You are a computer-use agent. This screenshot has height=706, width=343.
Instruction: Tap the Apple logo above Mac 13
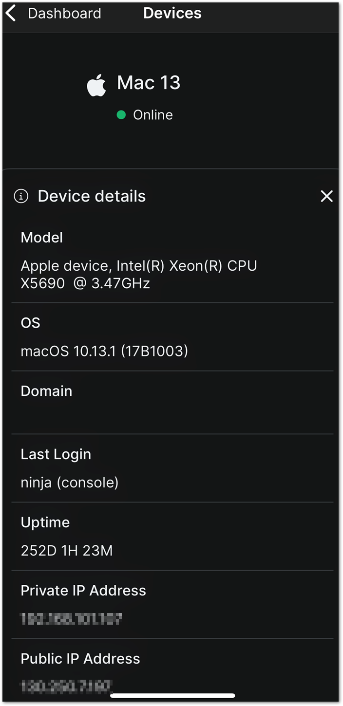pyautogui.click(x=96, y=84)
